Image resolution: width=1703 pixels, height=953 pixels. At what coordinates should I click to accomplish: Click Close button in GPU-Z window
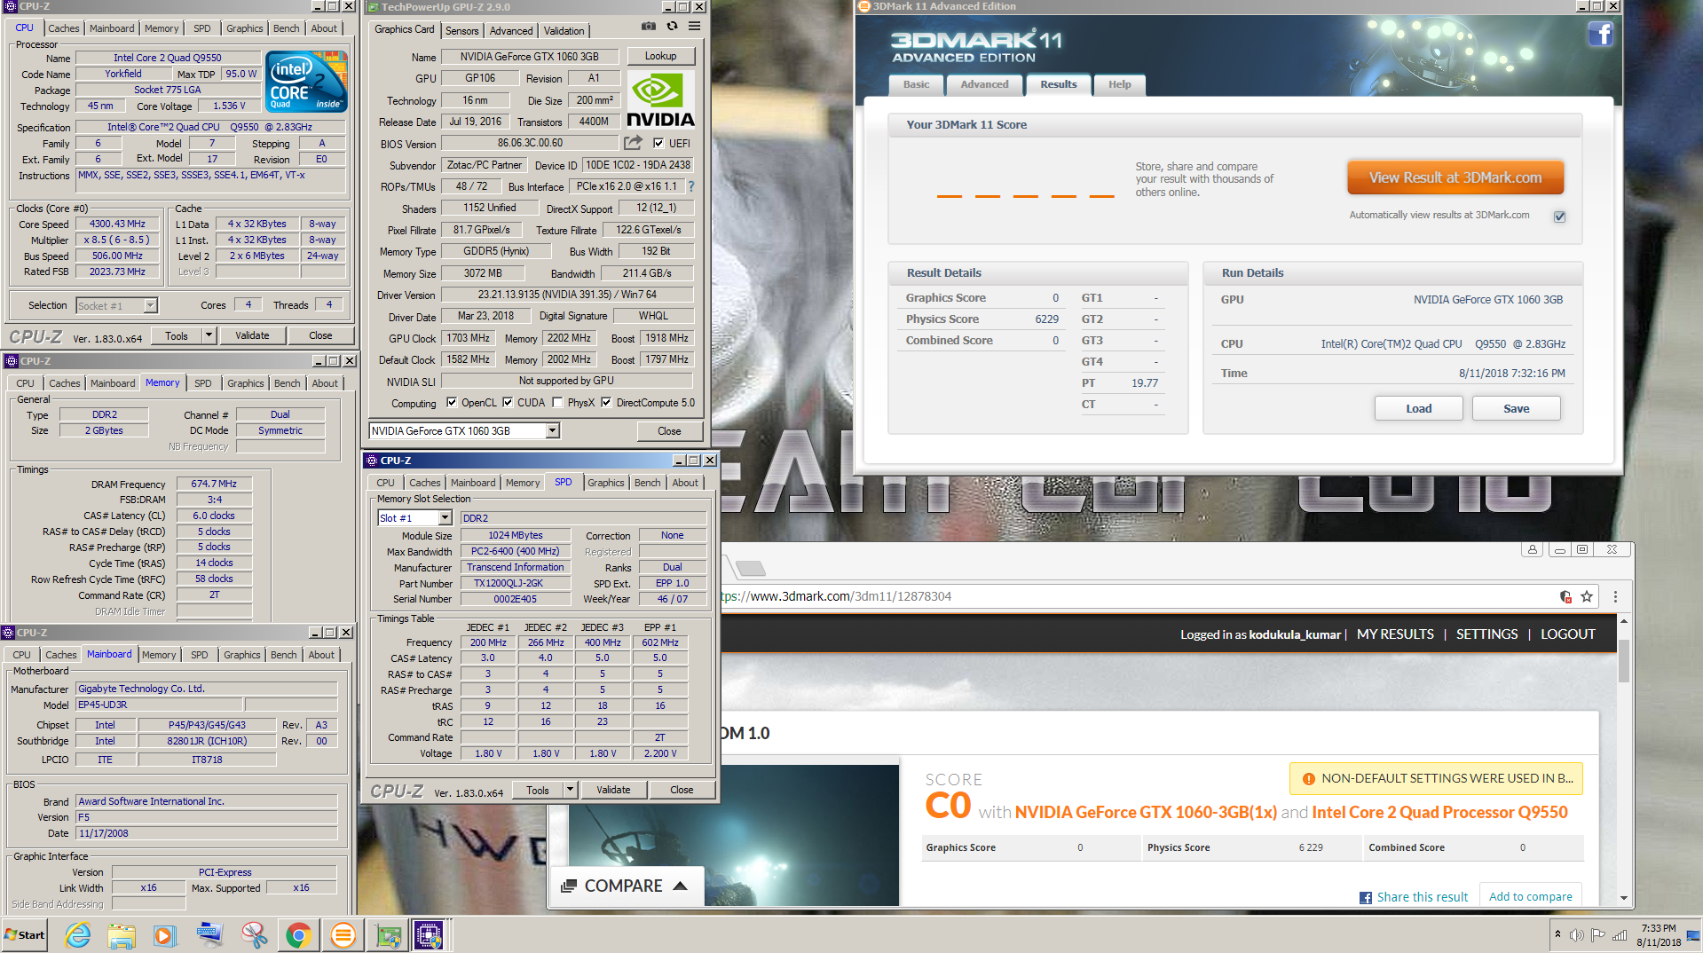(669, 431)
